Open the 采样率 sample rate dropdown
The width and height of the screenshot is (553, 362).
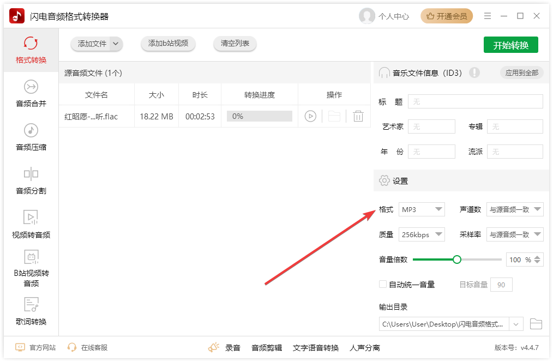coord(515,235)
